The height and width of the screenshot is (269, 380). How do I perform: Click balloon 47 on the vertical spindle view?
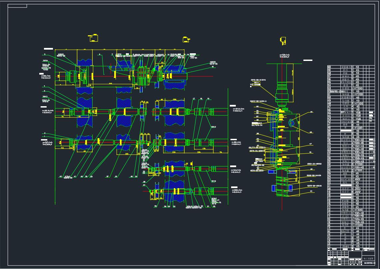(310, 144)
